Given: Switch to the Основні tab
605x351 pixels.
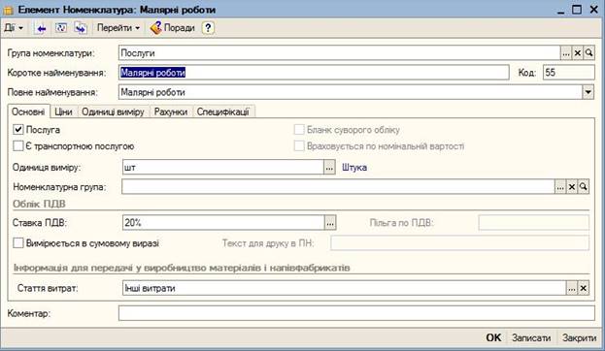Looking at the screenshot, I should (x=28, y=112).
